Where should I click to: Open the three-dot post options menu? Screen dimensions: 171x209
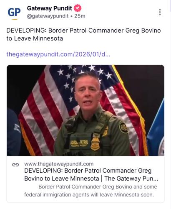click(160, 12)
